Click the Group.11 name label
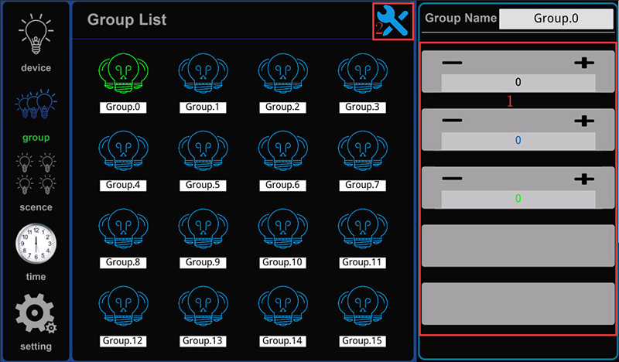The width and height of the screenshot is (619, 362). 362,262
